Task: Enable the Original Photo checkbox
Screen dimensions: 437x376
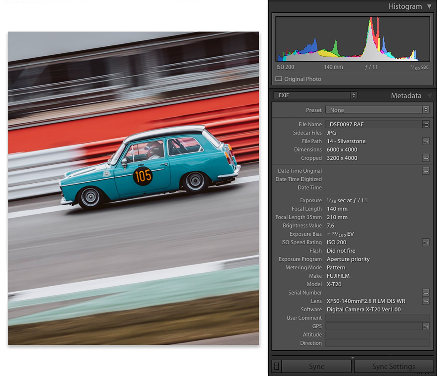Action: point(279,79)
